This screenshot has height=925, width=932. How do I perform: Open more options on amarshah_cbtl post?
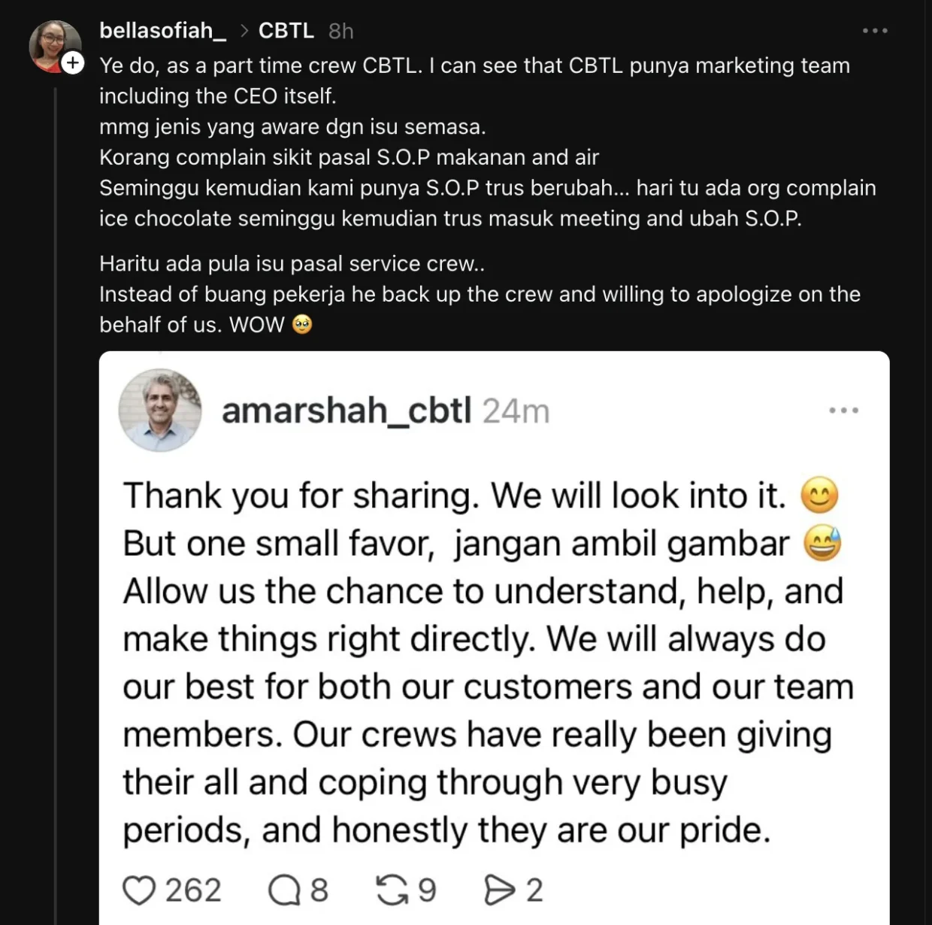[843, 411]
